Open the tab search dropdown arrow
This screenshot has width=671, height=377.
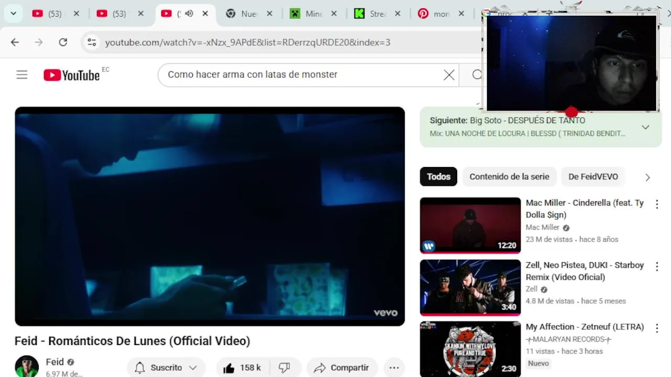point(13,14)
